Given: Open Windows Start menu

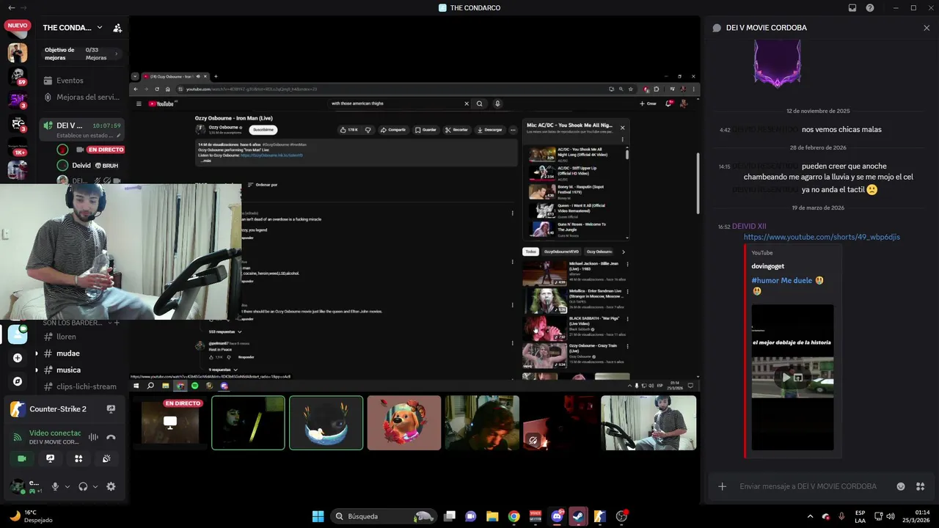Looking at the screenshot, I should pyautogui.click(x=318, y=516).
